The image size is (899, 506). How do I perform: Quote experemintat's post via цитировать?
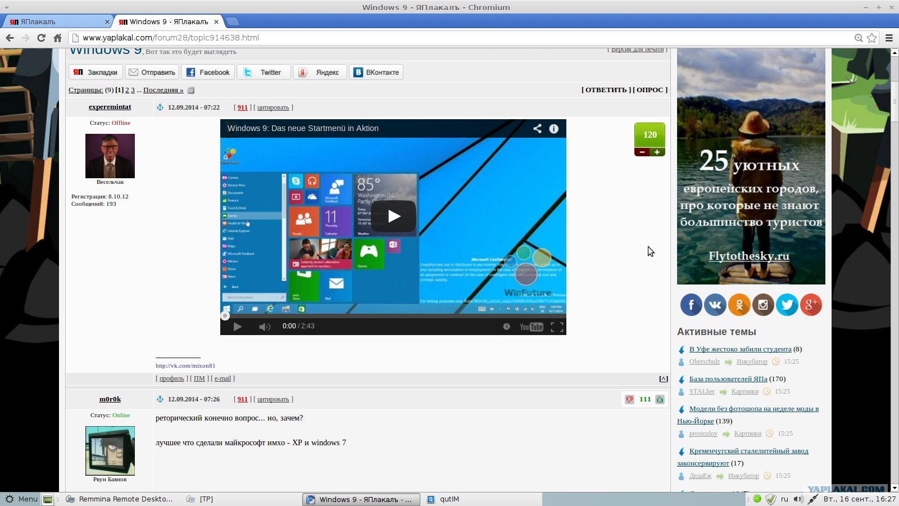[x=273, y=107]
